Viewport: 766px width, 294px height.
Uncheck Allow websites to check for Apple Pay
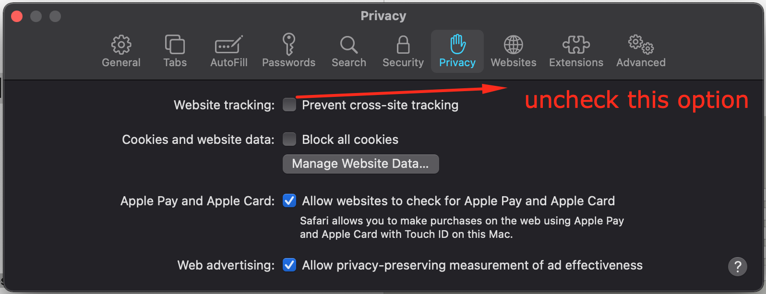[289, 200]
